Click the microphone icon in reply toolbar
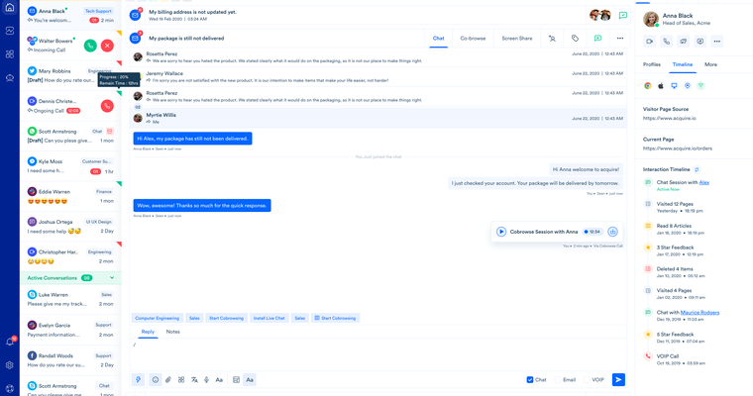This screenshot has width=753, height=396. point(206,380)
